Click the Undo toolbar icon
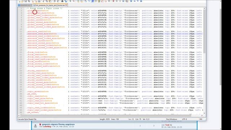Image resolution: width=231 pixels, height=130 pixels. 55,1
